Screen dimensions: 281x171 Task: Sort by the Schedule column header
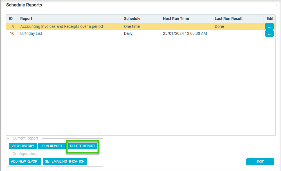141,19
